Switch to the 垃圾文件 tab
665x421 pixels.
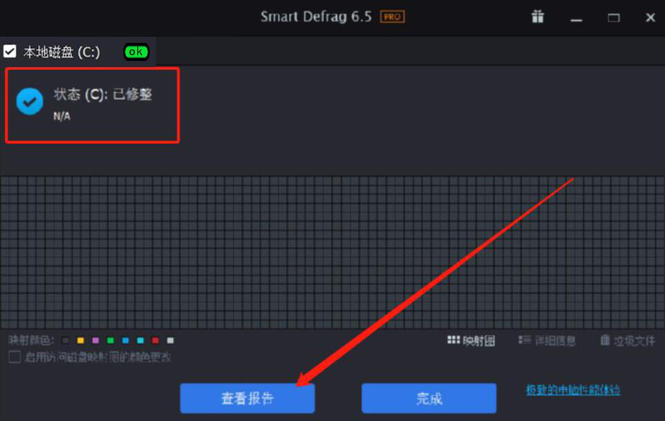click(628, 341)
